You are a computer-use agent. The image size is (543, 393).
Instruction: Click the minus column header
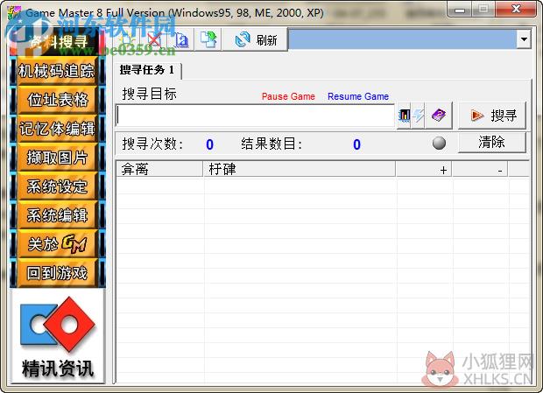480,169
